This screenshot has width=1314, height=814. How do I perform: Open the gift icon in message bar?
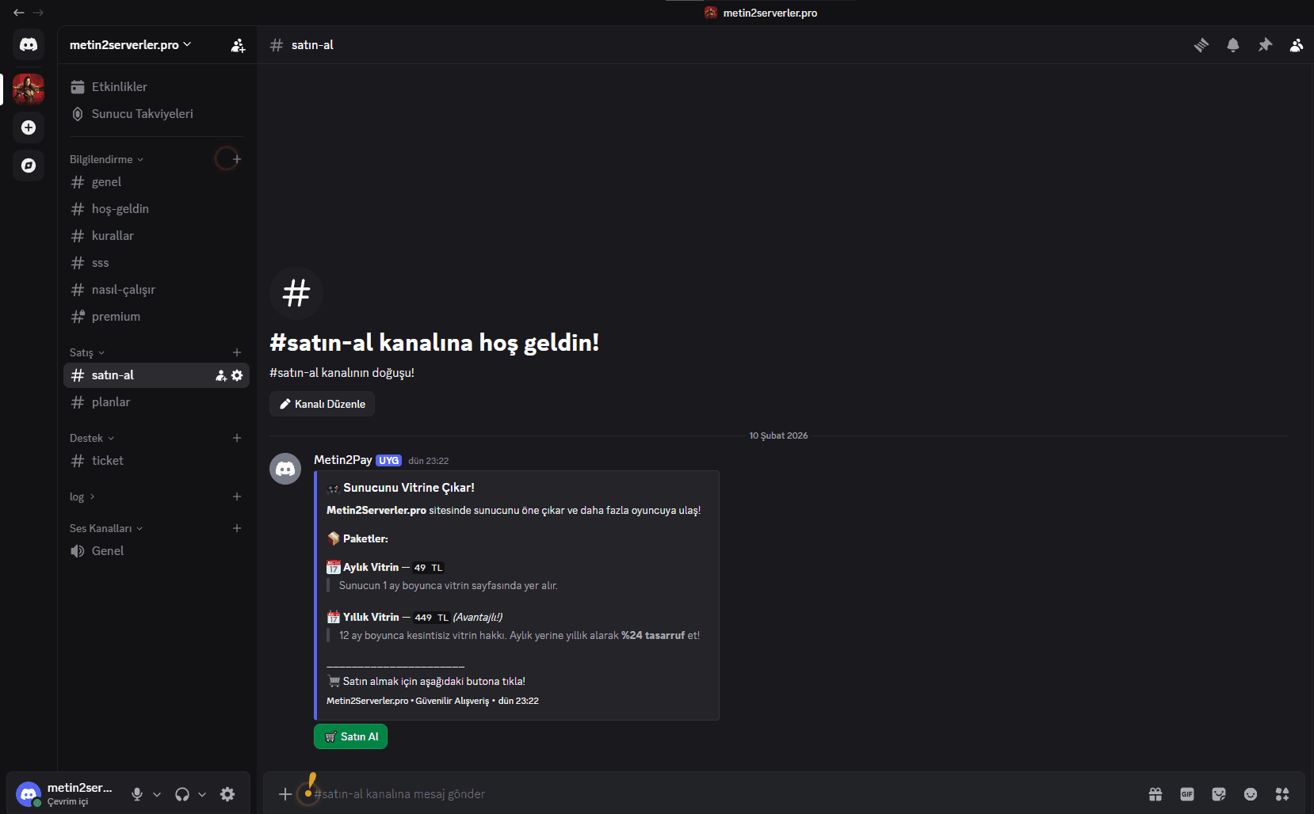click(1155, 794)
